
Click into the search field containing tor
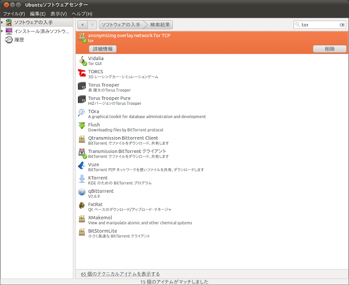pyautogui.click(x=320, y=25)
